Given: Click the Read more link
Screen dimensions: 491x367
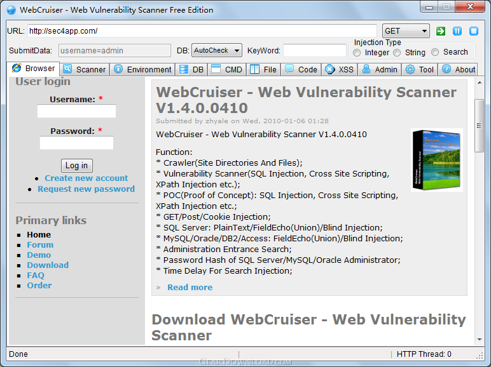Looking at the screenshot, I should point(190,287).
